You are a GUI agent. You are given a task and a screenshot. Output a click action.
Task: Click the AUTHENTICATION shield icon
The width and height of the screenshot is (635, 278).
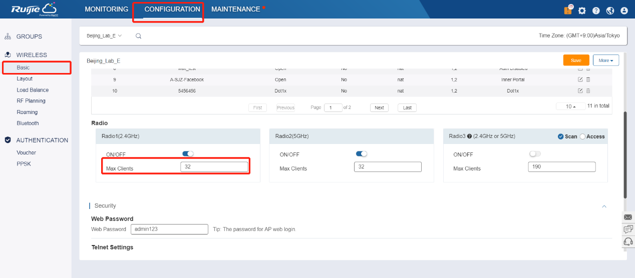click(8, 140)
